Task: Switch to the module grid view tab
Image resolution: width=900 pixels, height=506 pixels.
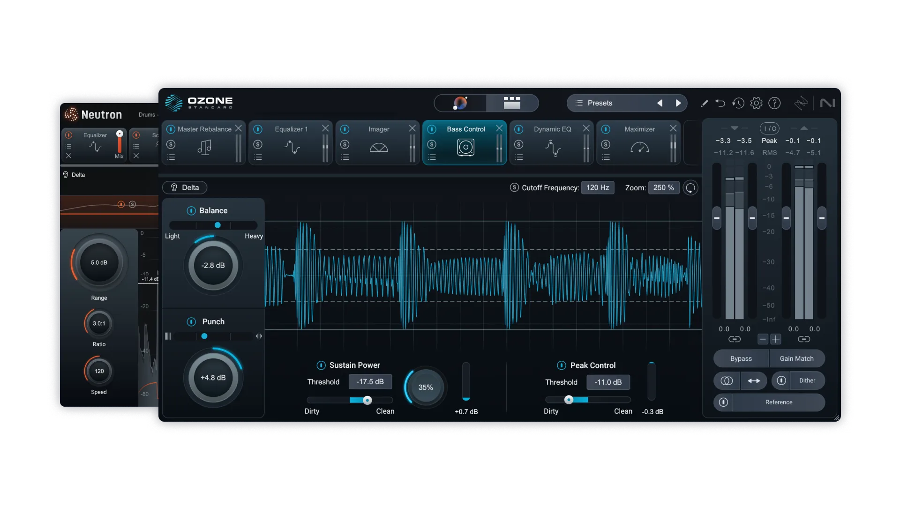Action: (x=512, y=103)
